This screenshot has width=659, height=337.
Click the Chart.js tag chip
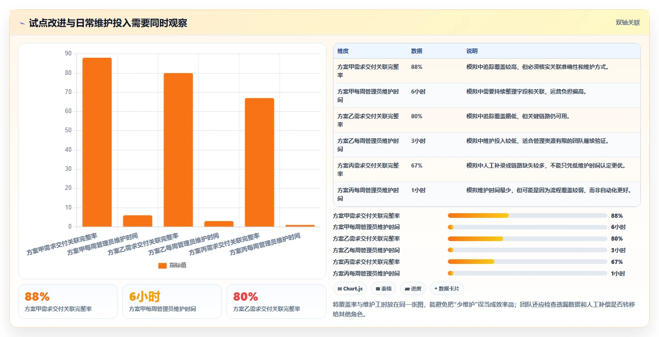(x=350, y=289)
